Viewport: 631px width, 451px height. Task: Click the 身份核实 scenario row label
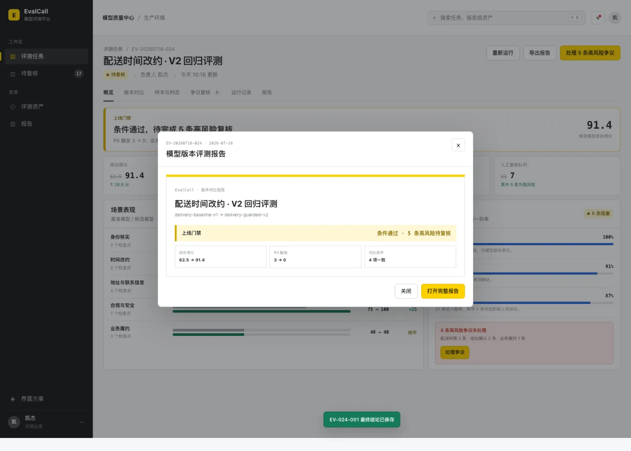(x=120, y=237)
